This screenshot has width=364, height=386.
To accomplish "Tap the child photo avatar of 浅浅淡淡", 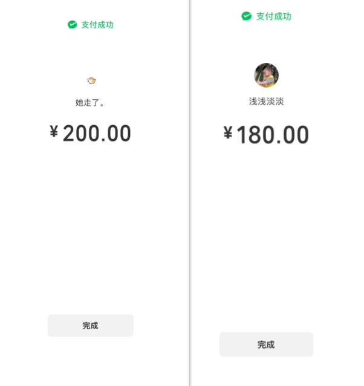I will tap(267, 75).
